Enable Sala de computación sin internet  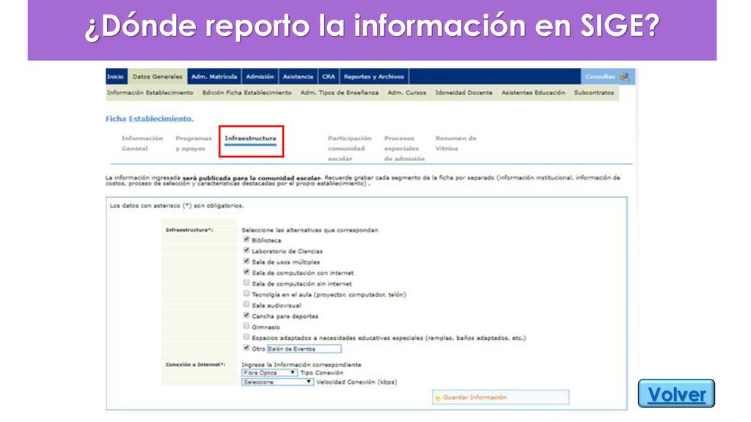[246, 283]
